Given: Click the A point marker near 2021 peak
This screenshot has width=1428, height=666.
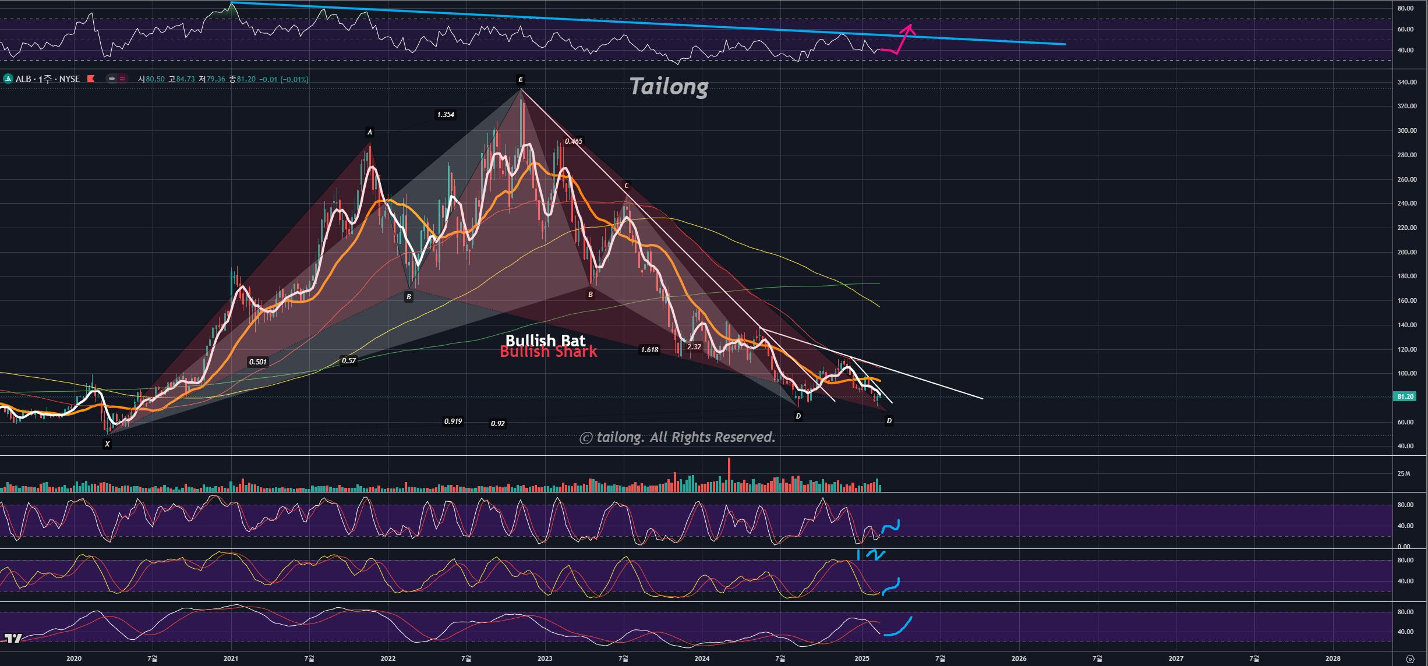Looking at the screenshot, I should (x=369, y=132).
